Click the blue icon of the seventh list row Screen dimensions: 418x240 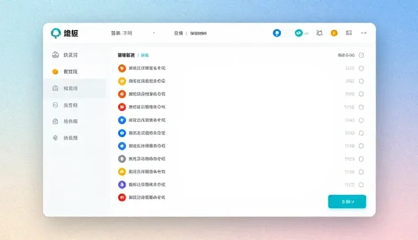click(x=122, y=146)
